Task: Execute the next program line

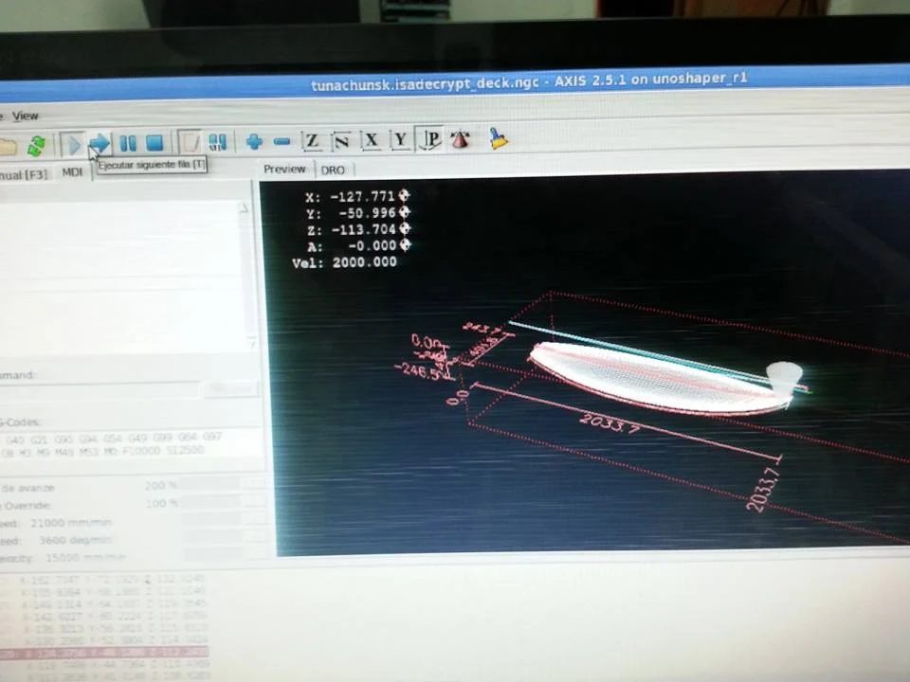Action: coord(100,142)
